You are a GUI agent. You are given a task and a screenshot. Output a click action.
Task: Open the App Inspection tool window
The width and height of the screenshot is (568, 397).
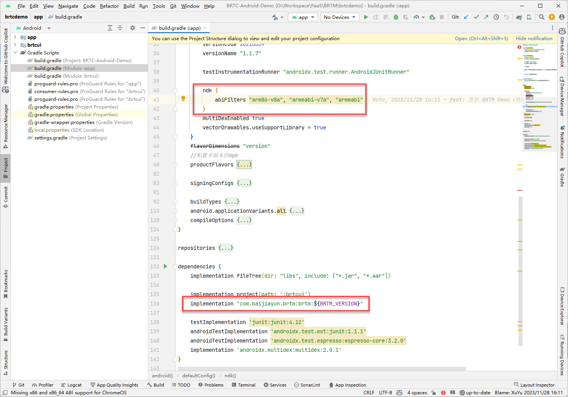click(x=347, y=385)
